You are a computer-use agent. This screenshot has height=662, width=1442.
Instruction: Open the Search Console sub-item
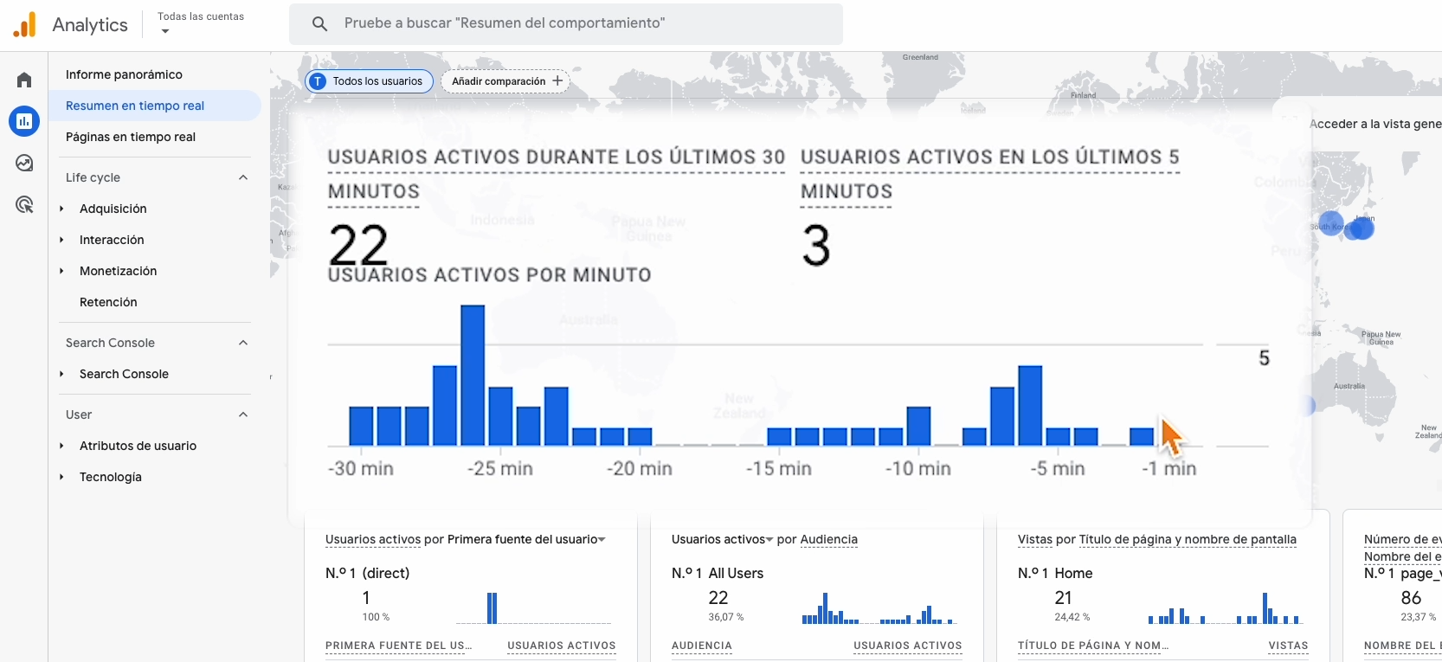(124, 374)
